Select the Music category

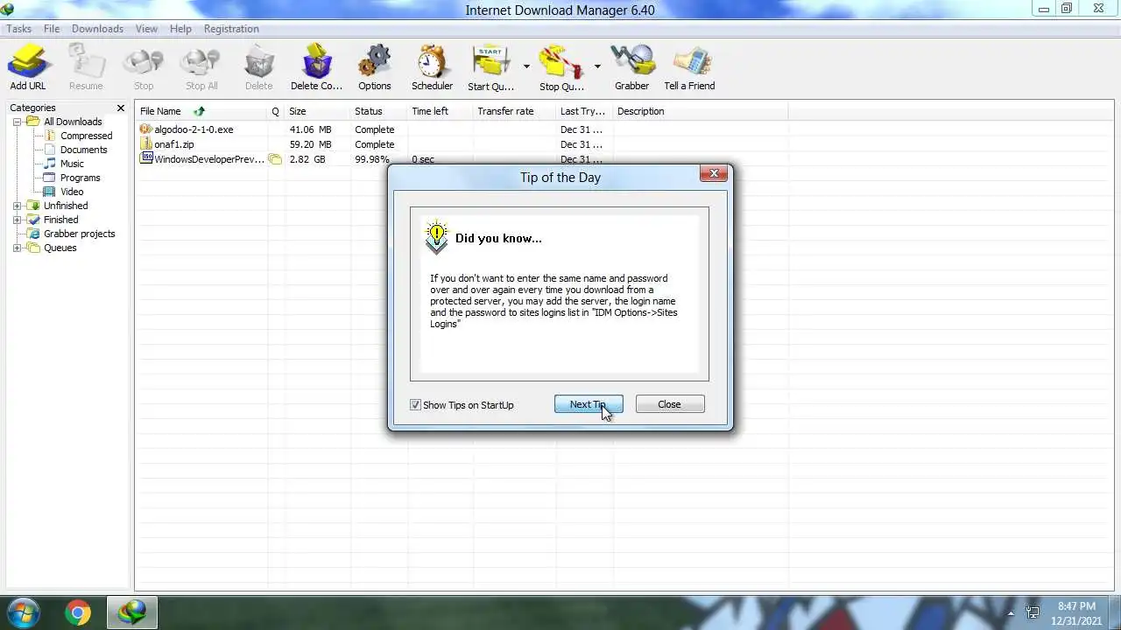pyautogui.click(x=72, y=164)
